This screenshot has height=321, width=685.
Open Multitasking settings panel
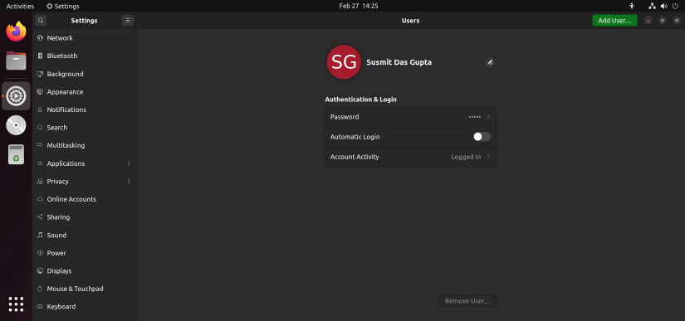click(85, 145)
